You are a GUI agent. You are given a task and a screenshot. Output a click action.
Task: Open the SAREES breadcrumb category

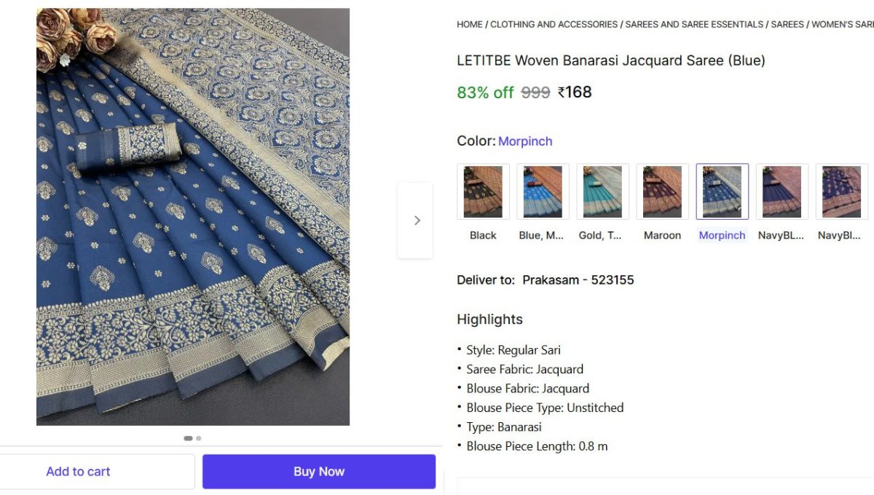[x=787, y=25]
